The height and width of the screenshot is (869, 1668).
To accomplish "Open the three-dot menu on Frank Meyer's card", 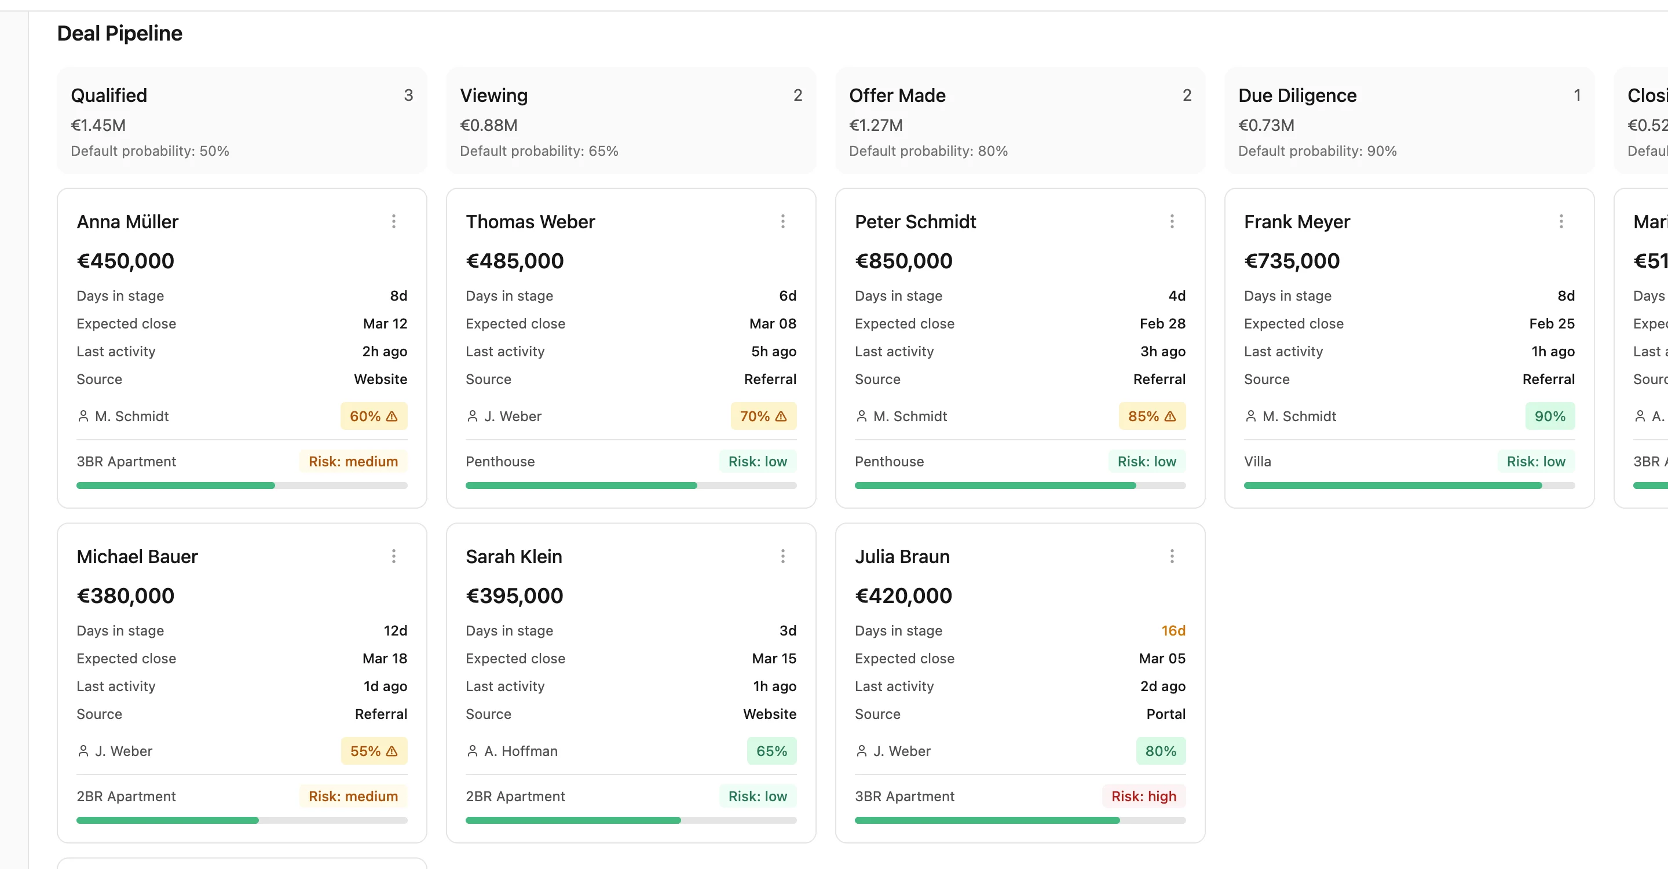I will coord(1562,221).
